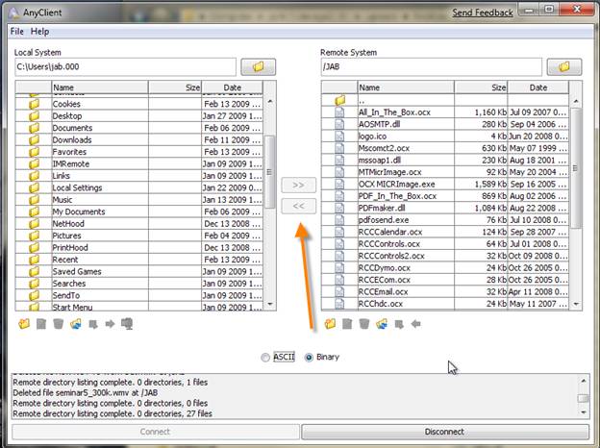Screen dimensions: 600x448
Task: Open remote system browse folder button
Action: [x=564, y=67]
